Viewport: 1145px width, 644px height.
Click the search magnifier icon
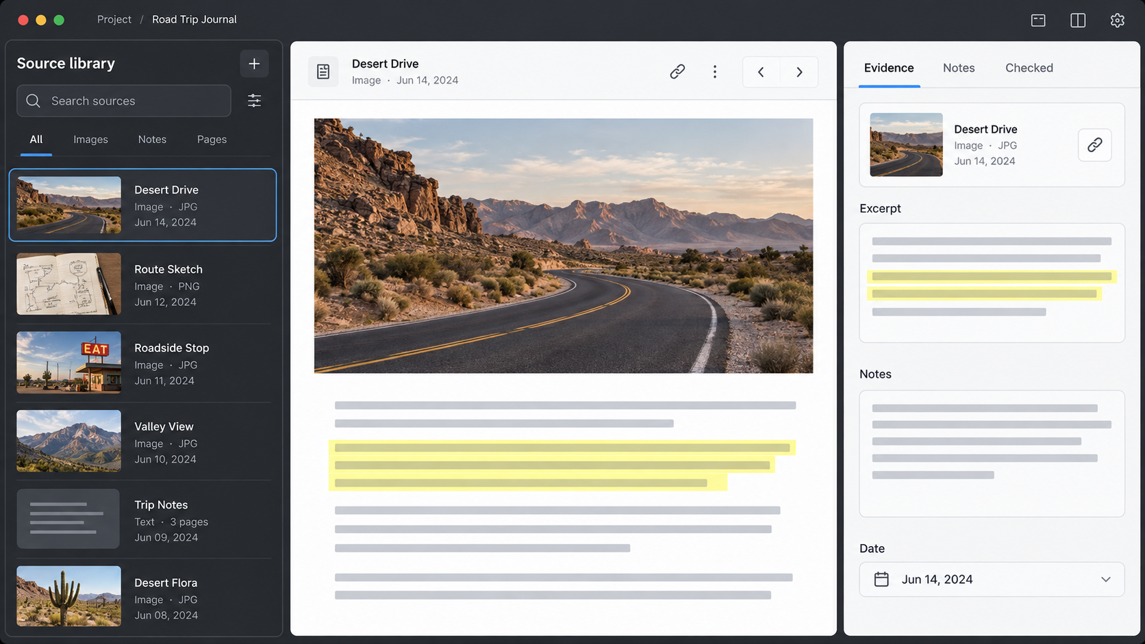pos(33,101)
